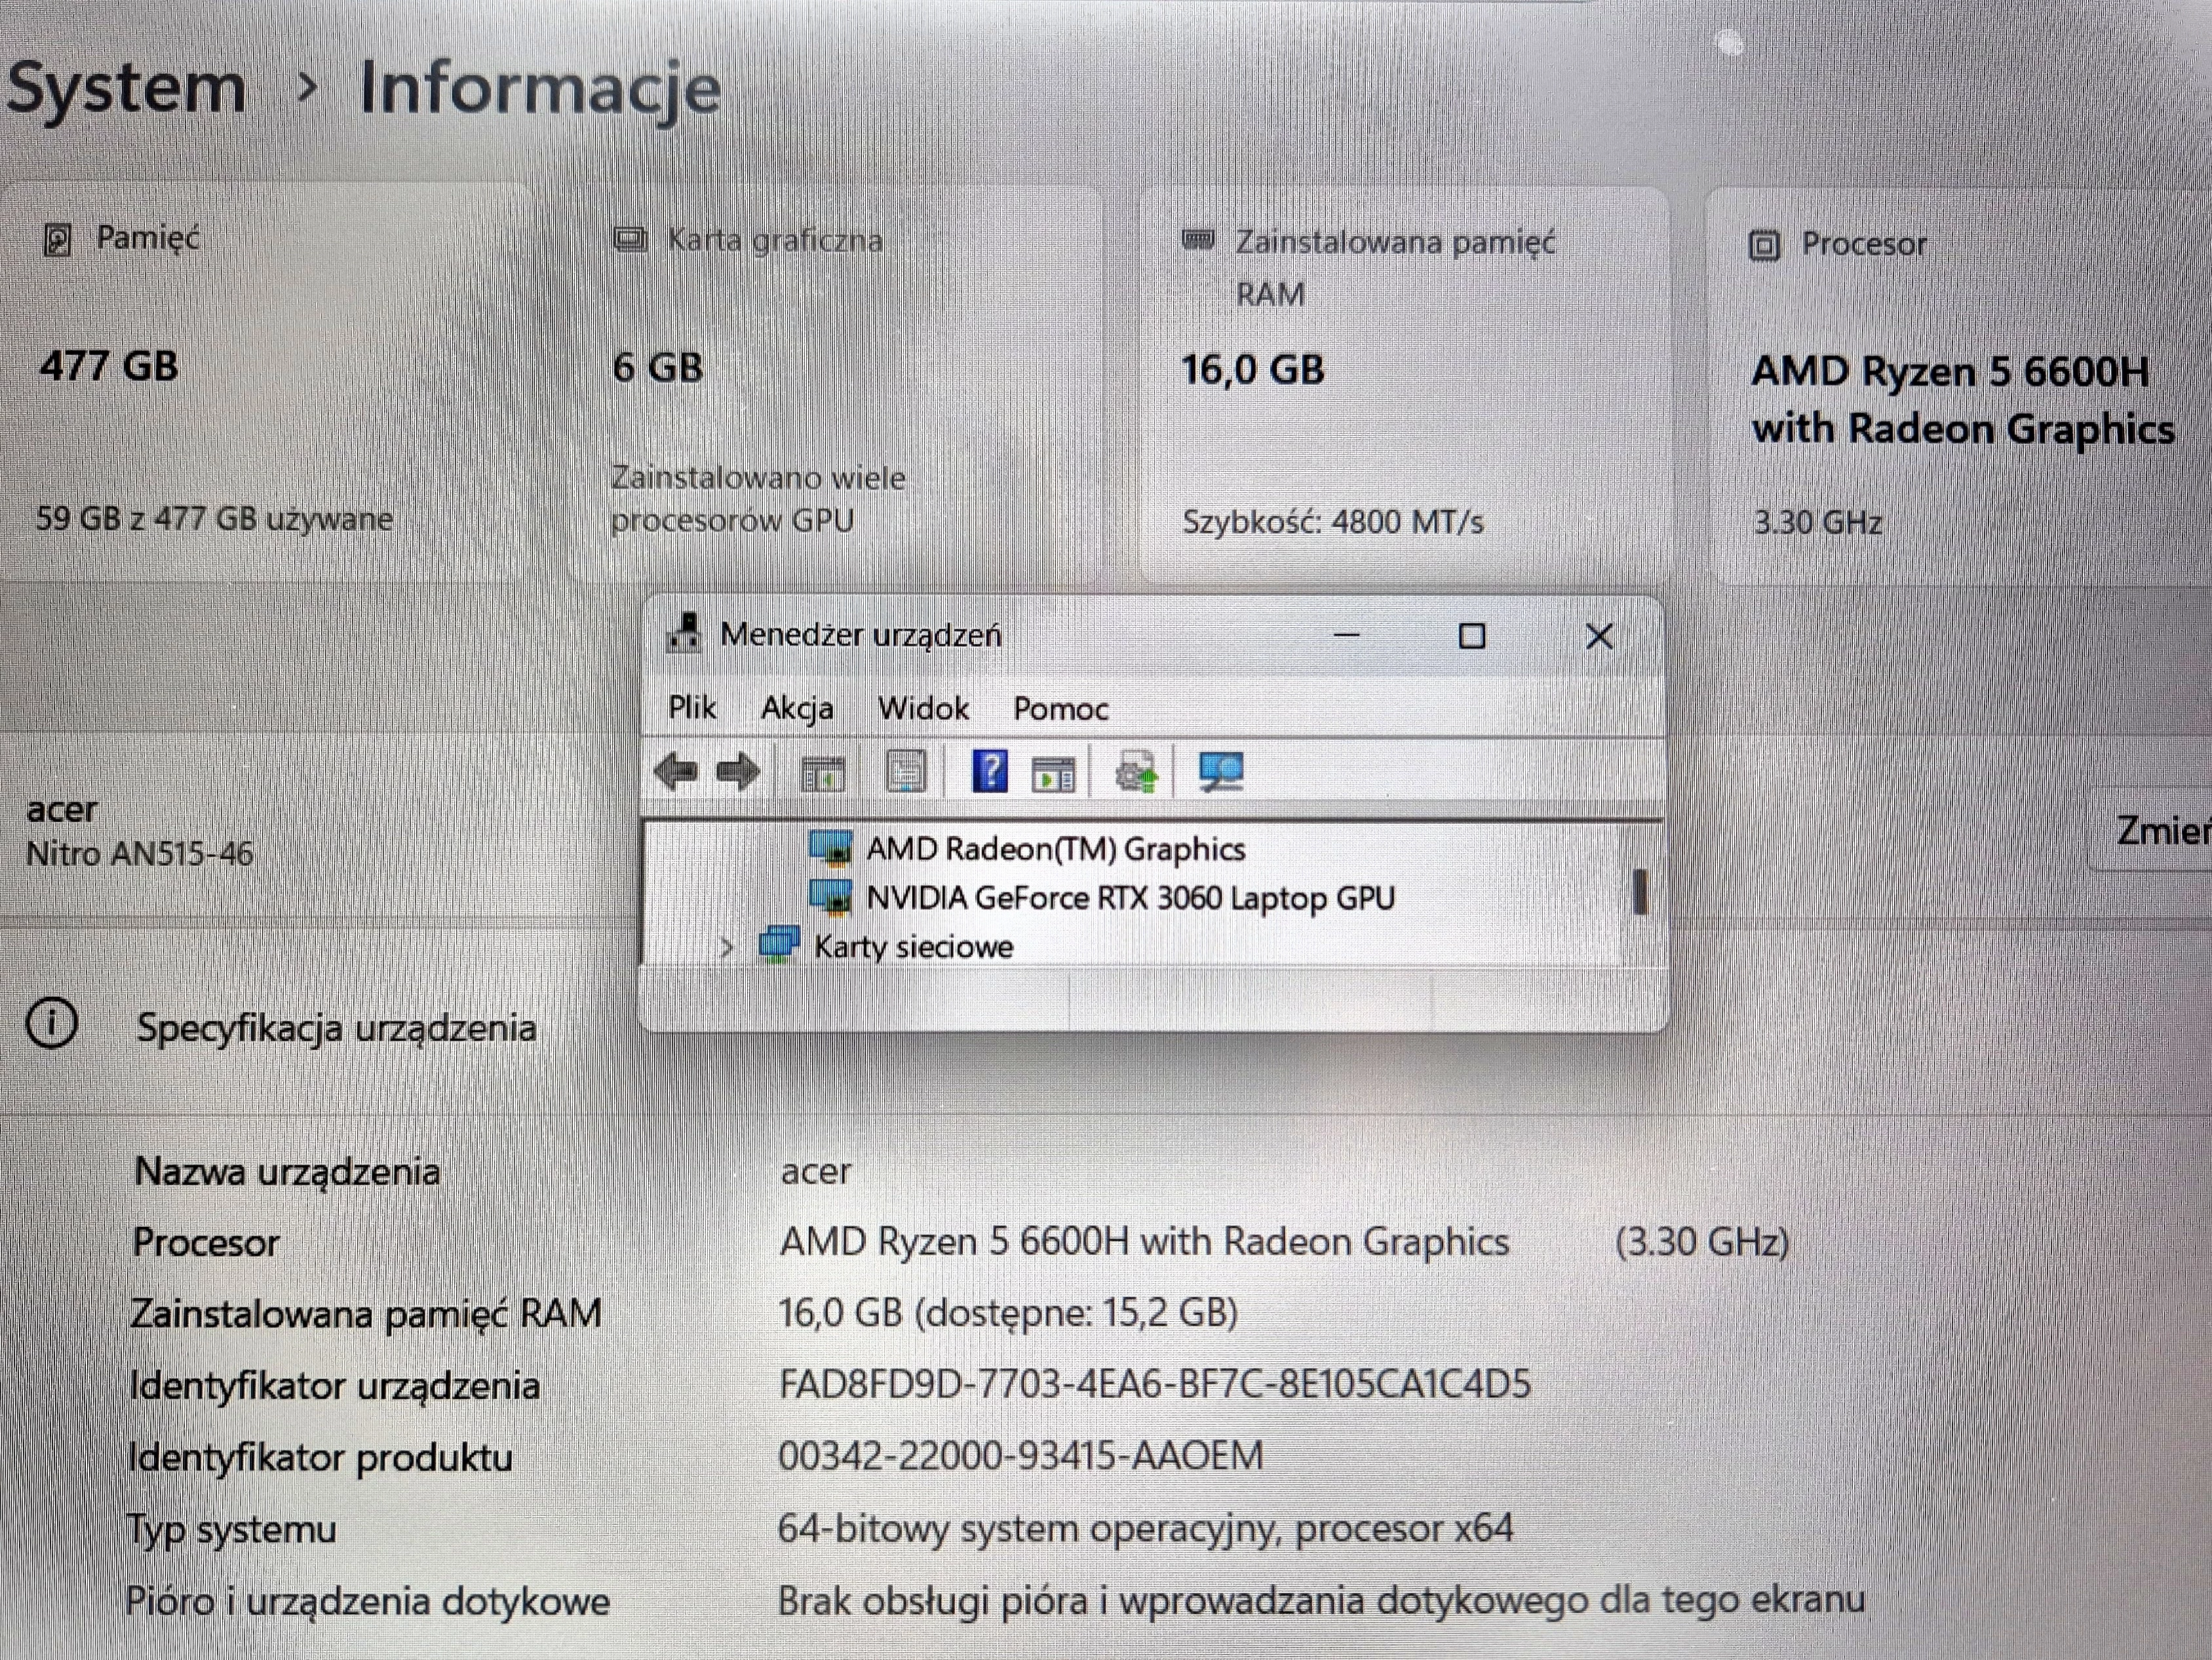Open the Plik menu
The height and width of the screenshot is (1660, 2212).
[691, 708]
